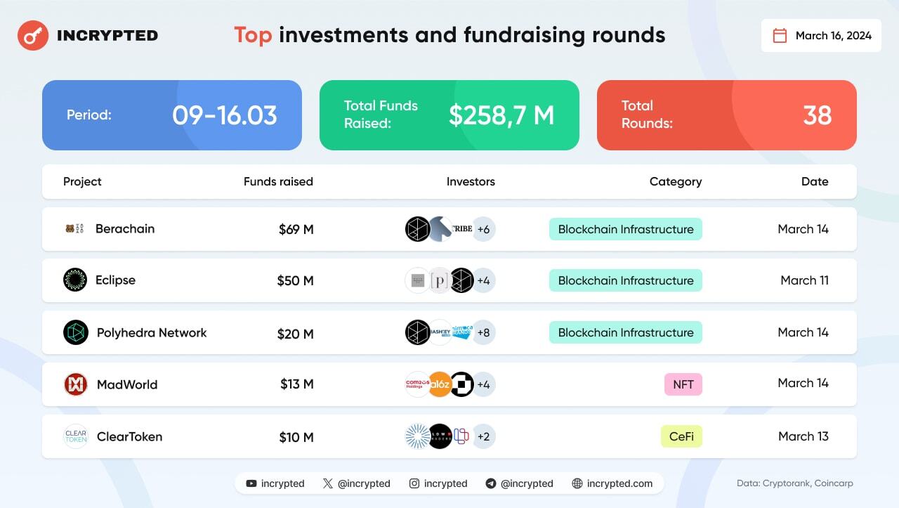Click the Funds raised column header
Screen dimensions: 899x508
pyautogui.click(x=278, y=181)
